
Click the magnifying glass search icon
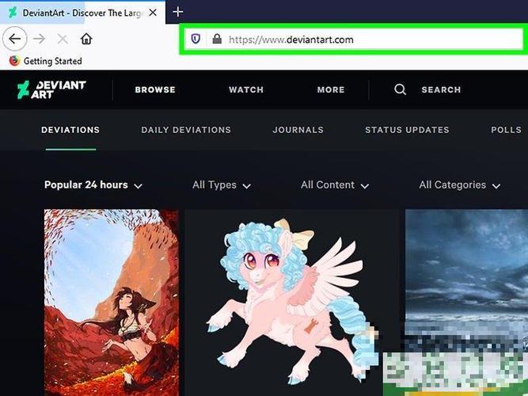400,89
